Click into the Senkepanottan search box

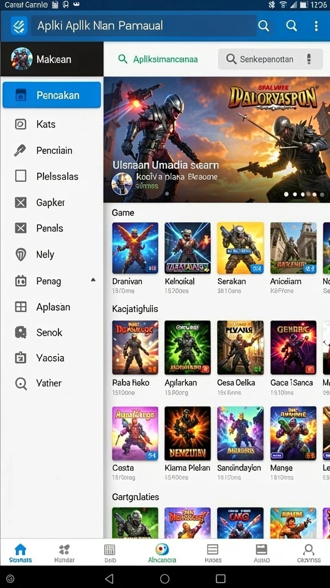(270, 59)
